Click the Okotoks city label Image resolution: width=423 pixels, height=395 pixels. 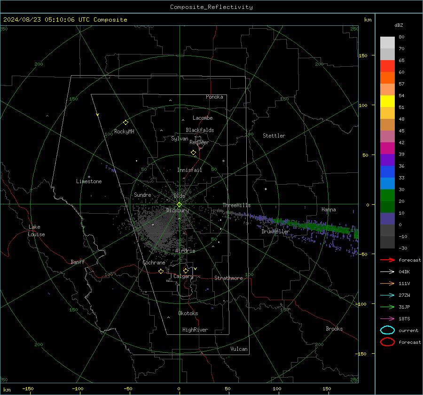coord(188,313)
